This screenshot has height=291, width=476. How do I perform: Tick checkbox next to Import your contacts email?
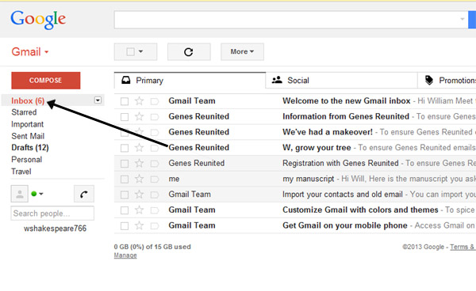tap(125, 195)
